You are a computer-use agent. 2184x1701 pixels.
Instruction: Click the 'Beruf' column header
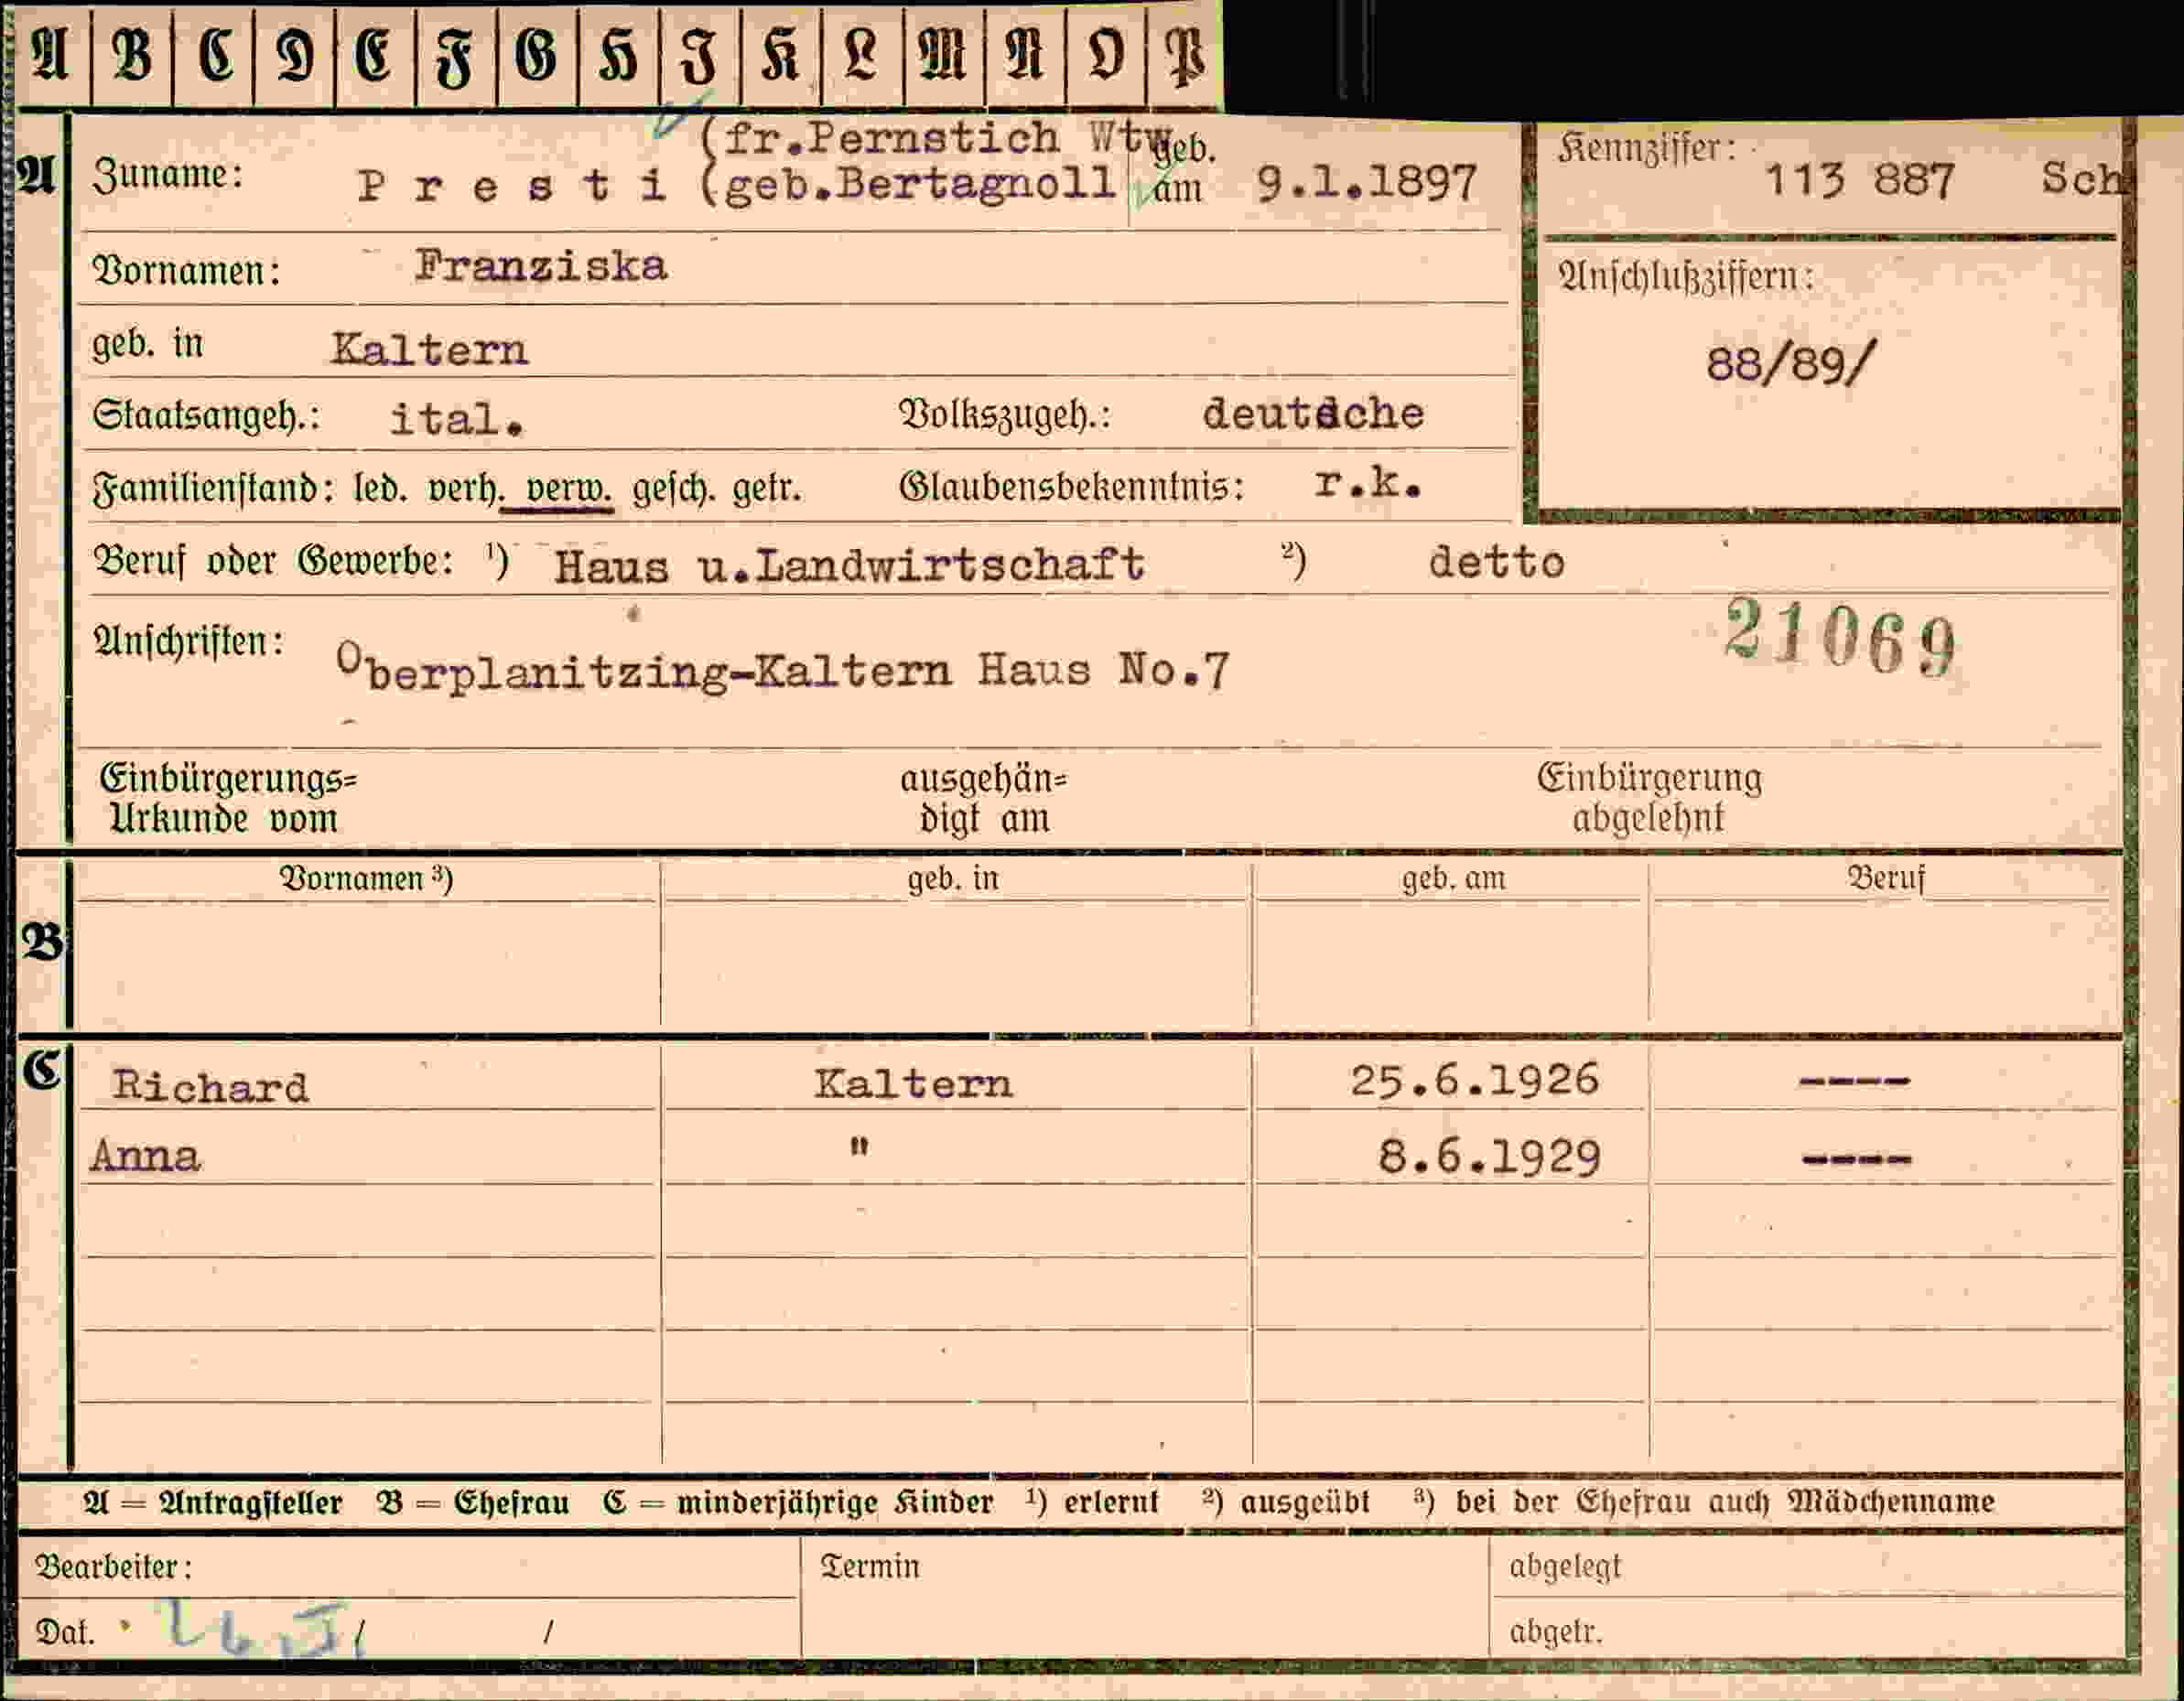point(1886,877)
